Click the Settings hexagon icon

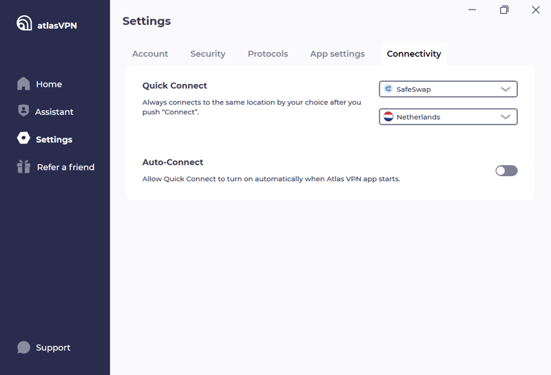(x=23, y=138)
